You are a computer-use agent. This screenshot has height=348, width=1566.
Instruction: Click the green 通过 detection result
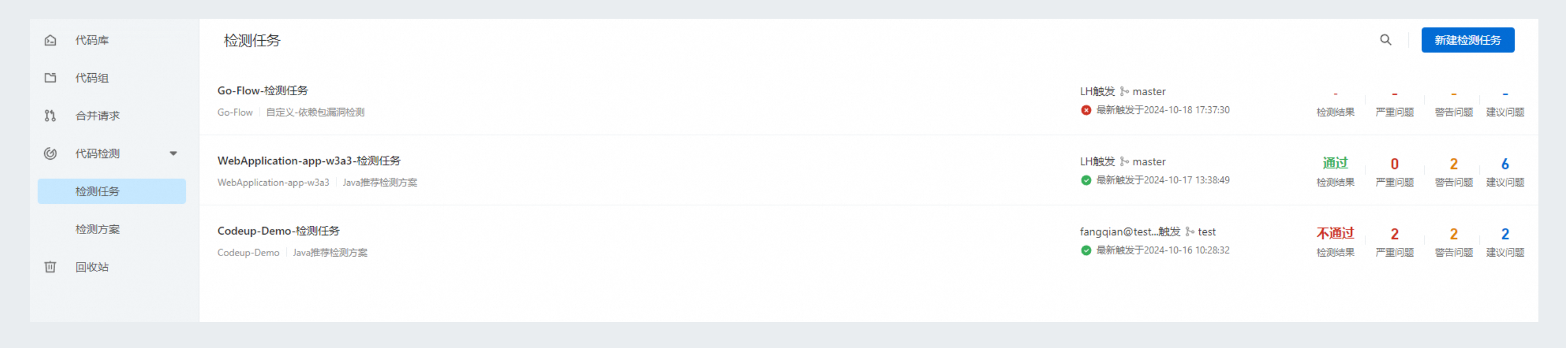coord(1335,164)
